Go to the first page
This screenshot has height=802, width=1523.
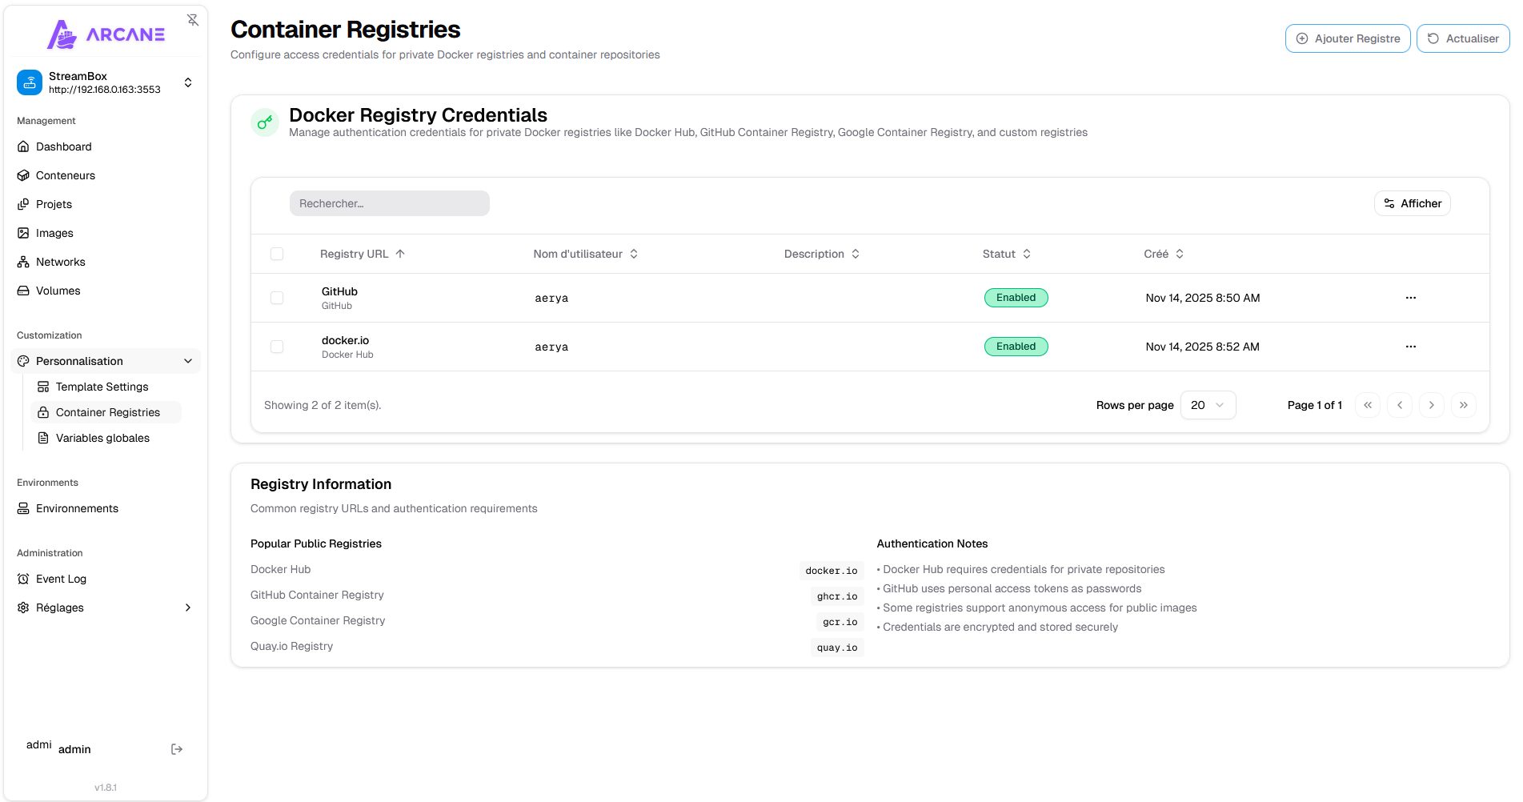point(1368,405)
